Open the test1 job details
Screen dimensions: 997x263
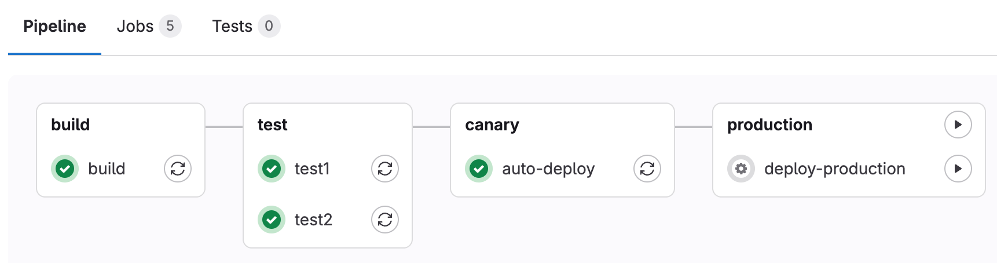coord(312,169)
